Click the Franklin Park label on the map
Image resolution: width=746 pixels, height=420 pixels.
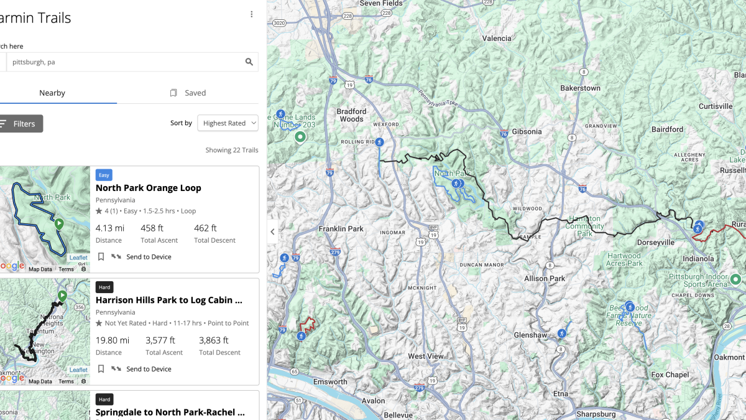[x=341, y=229]
